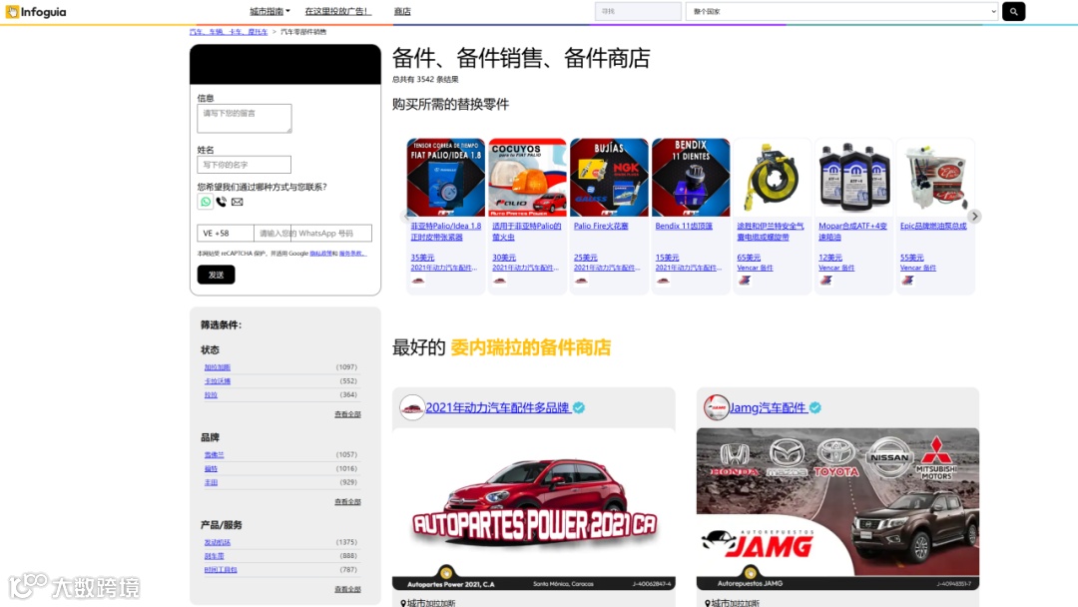
Task: Open 商店 nav item
Action: coord(402,11)
